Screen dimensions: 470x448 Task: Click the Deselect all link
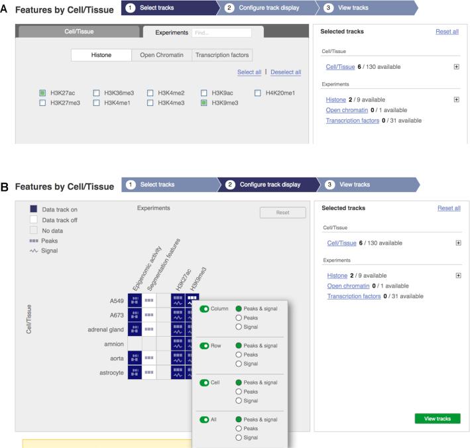coord(286,72)
